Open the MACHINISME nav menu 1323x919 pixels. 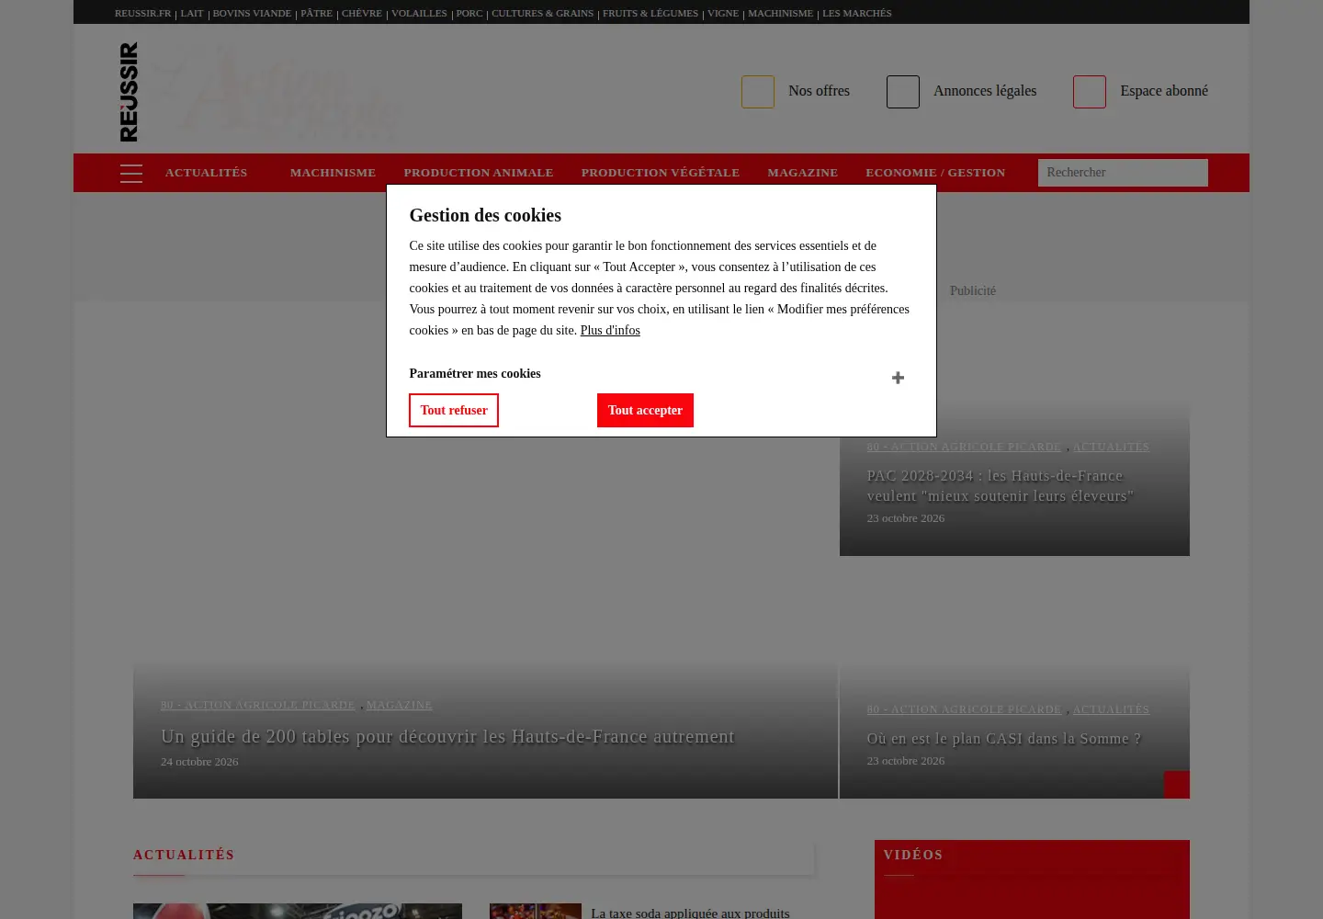[333, 173]
